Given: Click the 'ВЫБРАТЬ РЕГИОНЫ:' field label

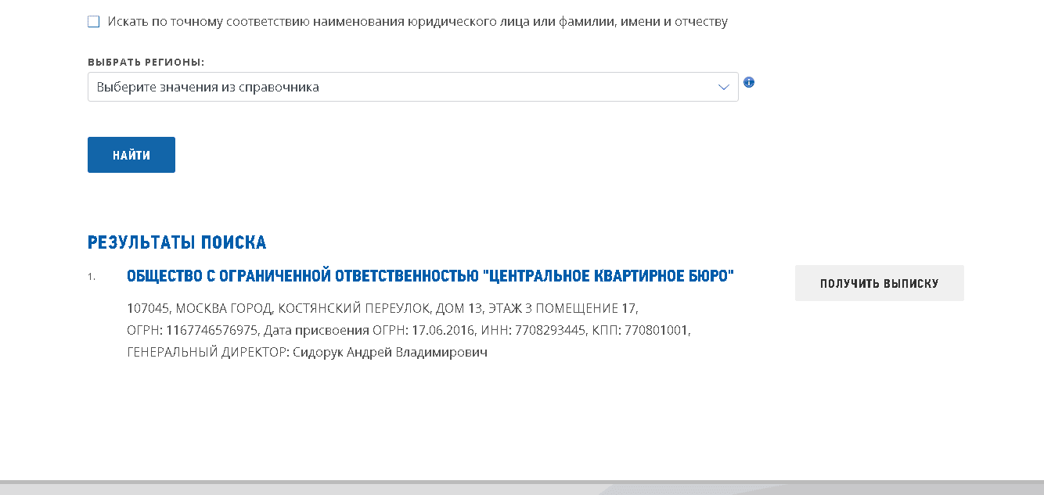Looking at the screenshot, I should pos(146,62).
